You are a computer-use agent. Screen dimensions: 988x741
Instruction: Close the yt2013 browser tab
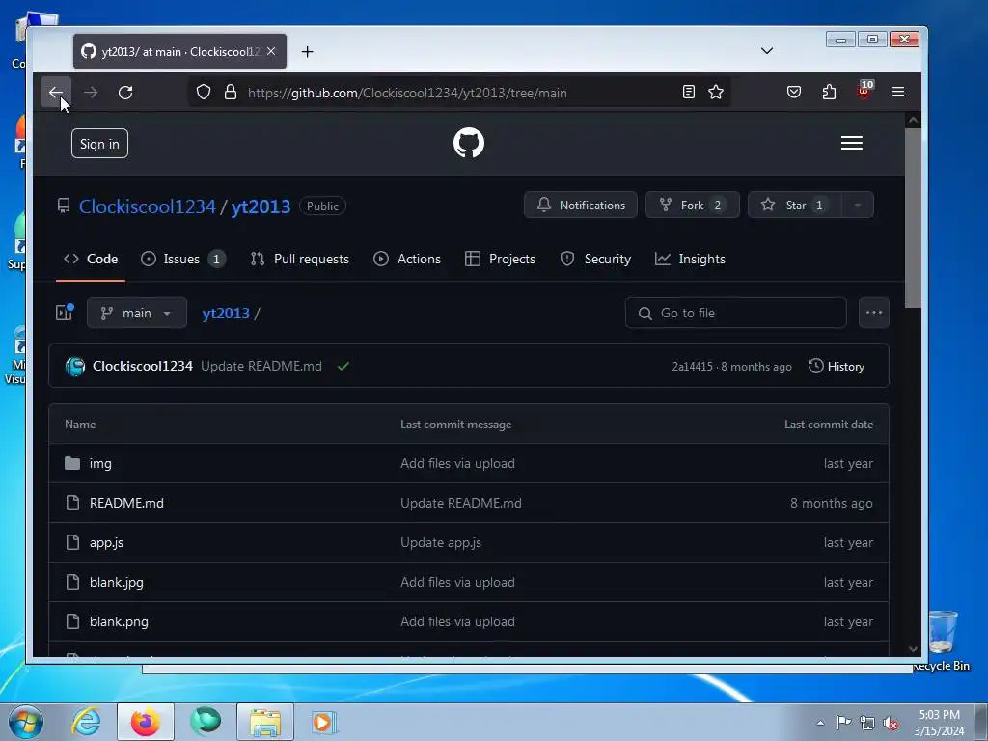271,51
